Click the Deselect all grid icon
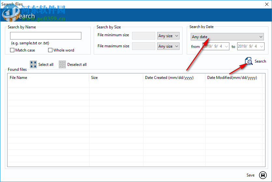This screenshot has width=272, height=182. tap(62, 64)
